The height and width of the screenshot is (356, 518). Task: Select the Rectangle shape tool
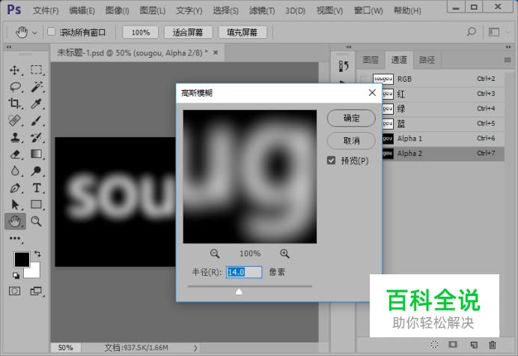[x=36, y=205]
